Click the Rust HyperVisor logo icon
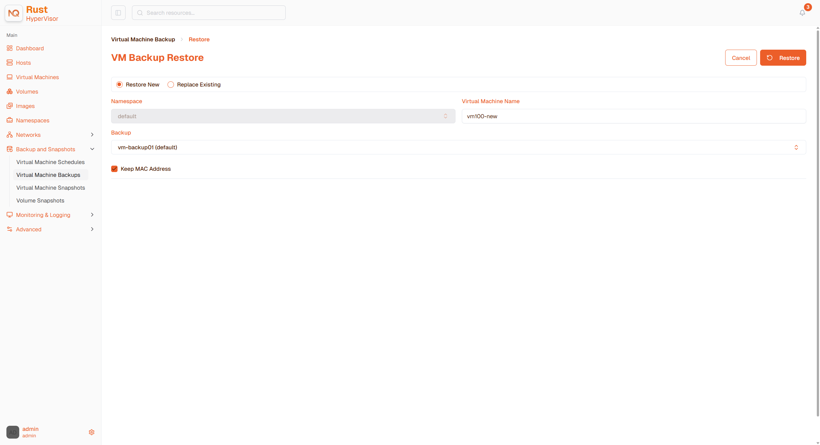 14,13
